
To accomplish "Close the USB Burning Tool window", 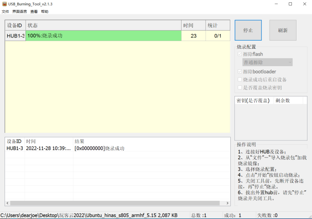I will coord(305,4).
